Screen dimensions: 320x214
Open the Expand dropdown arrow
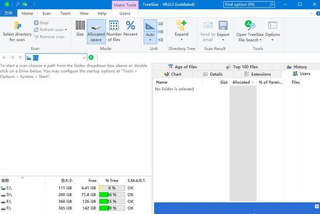point(181,40)
